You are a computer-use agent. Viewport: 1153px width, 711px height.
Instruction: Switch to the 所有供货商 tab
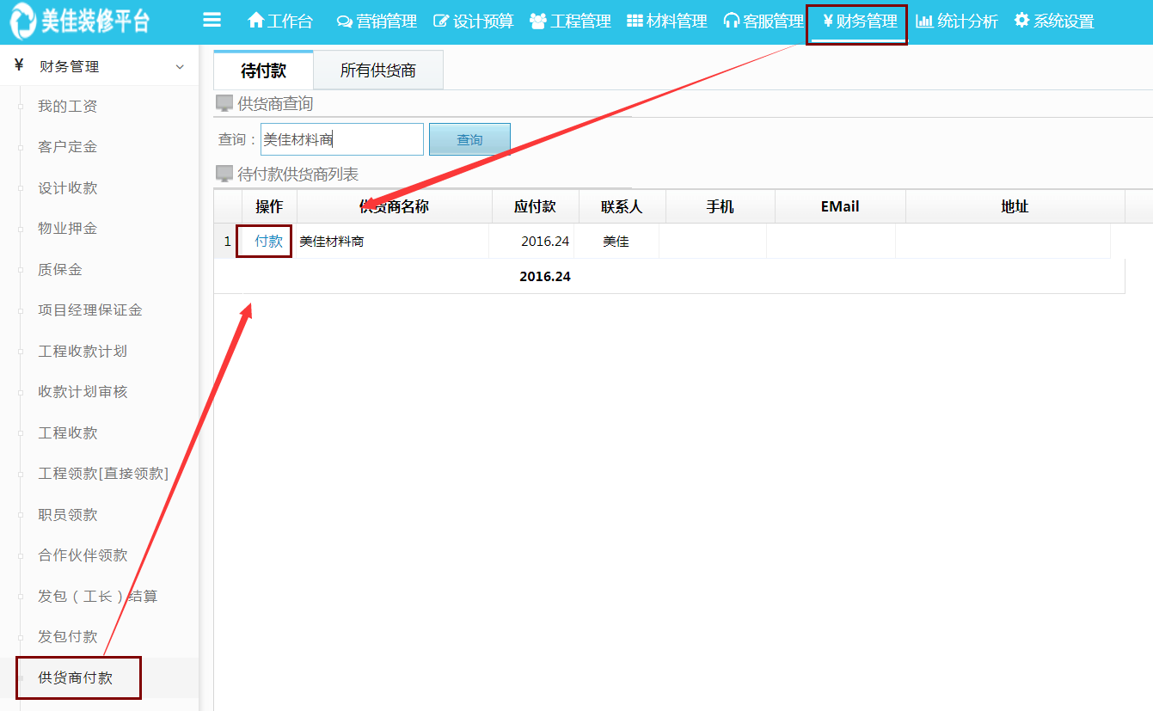coord(377,70)
